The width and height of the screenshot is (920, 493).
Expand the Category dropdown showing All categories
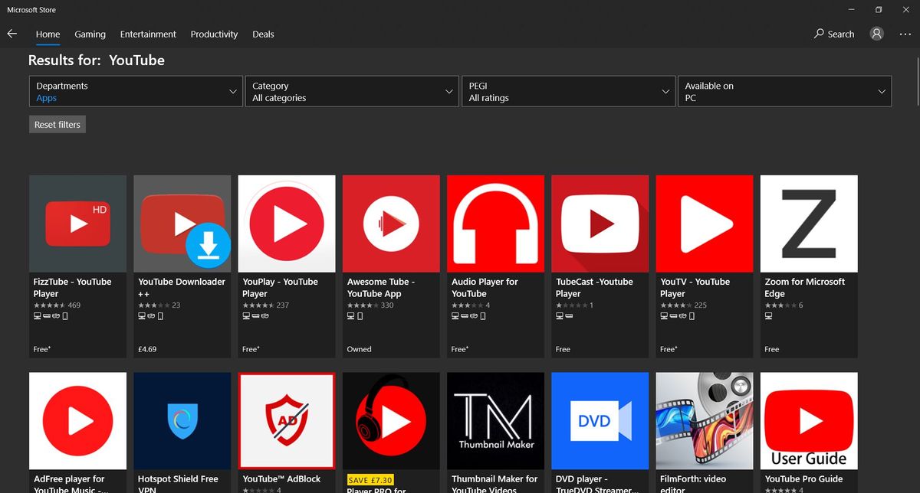pyautogui.click(x=352, y=91)
